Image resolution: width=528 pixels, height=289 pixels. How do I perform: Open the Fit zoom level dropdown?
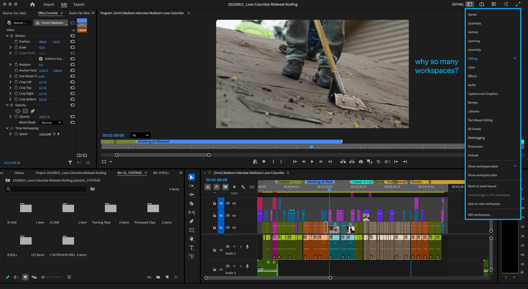point(140,135)
